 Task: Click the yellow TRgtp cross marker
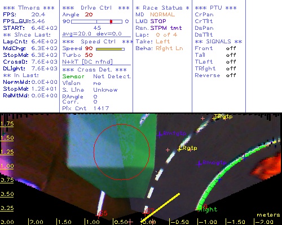click(214, 118)
